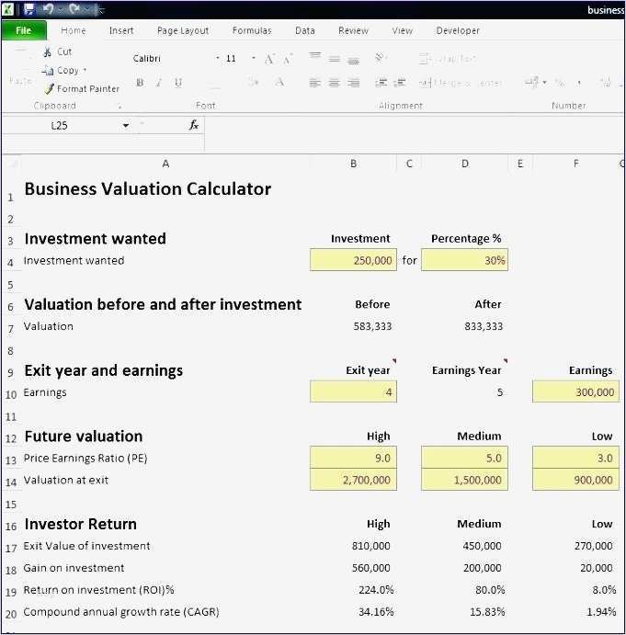Viewport: 626px width, 635px height.
Task: Select column F header
Action: tap(575, 164)
